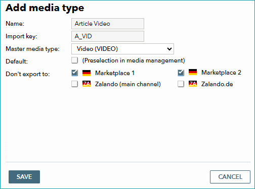Screen dimensions: 255x189
Task: Uncheck the Marketplace 1 checkbox
Action: click(74, 73)
